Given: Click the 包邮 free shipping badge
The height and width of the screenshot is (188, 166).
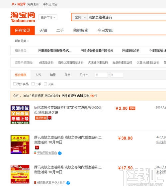Looking at the screenshot, I should click(x=132, y=108).
